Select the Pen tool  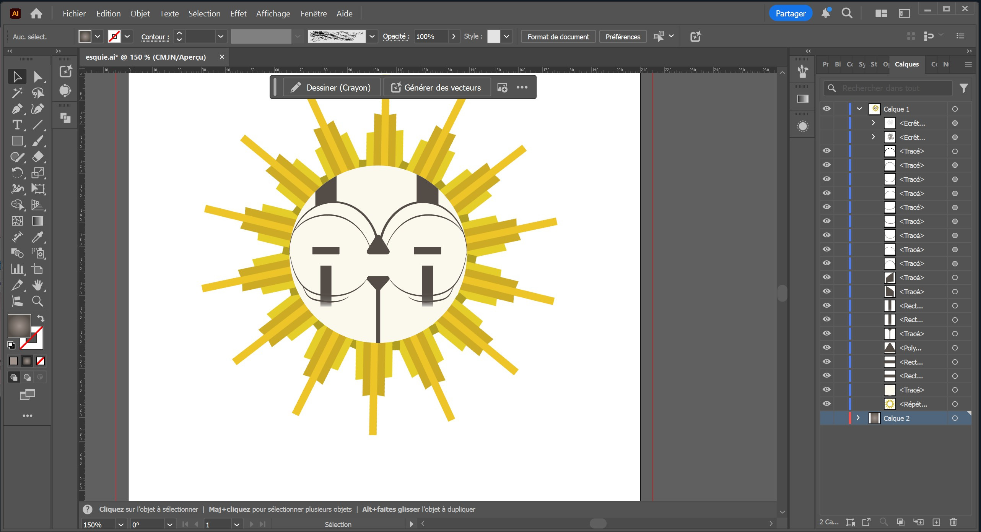[16, 109]
